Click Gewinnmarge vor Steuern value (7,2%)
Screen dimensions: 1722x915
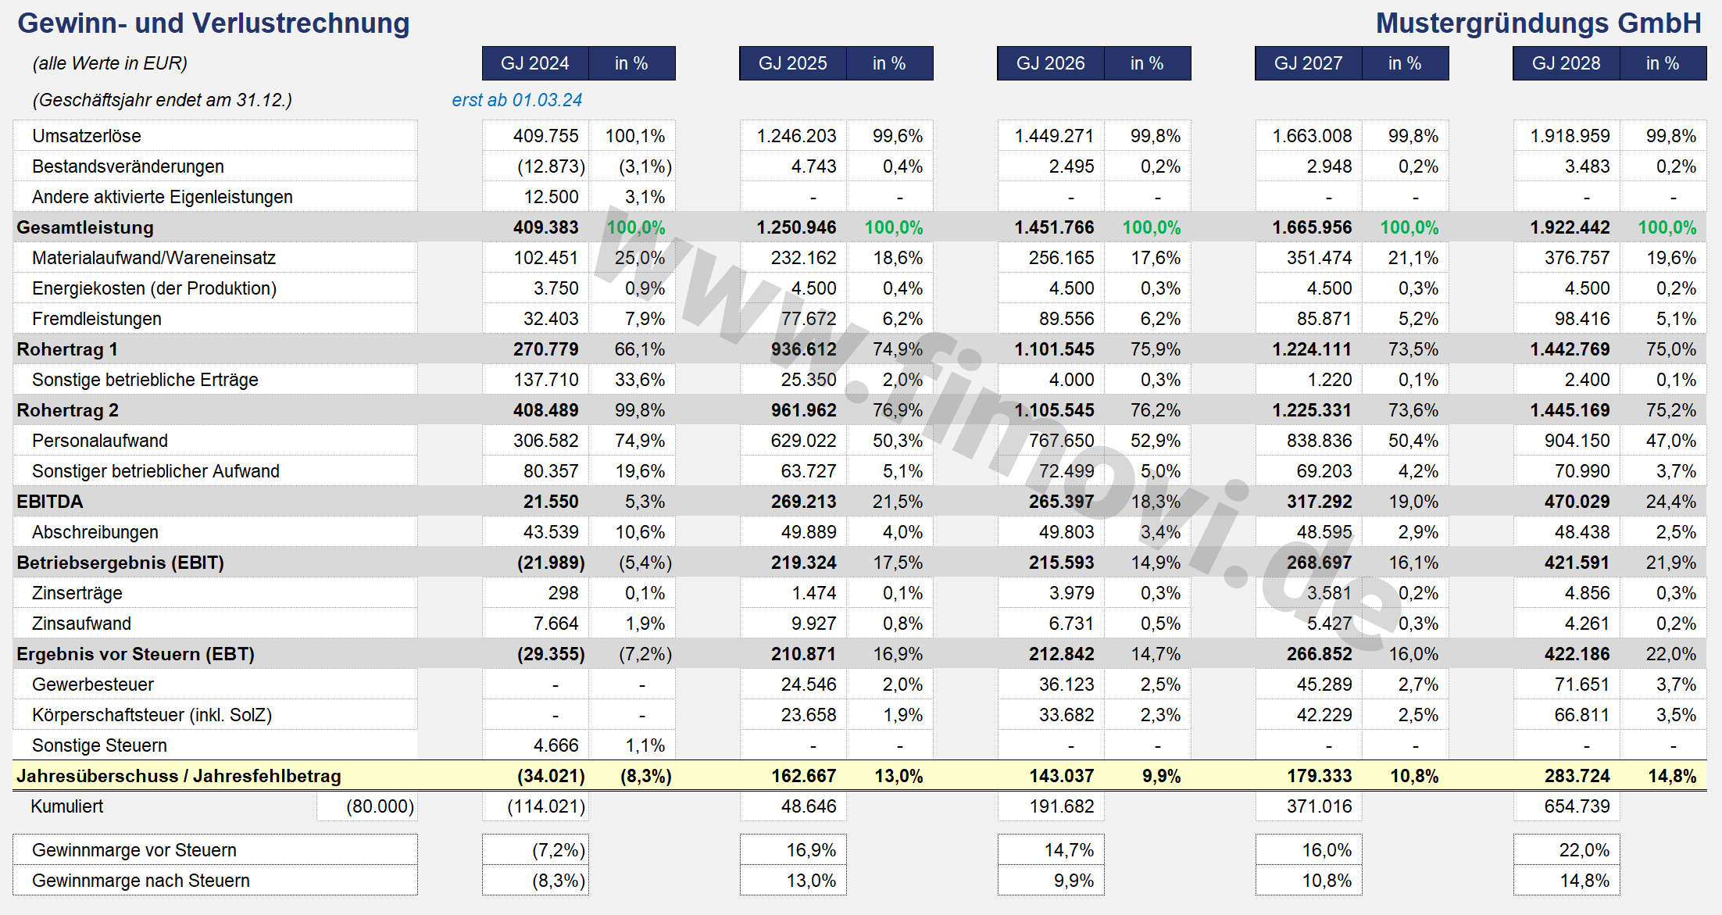559,850
